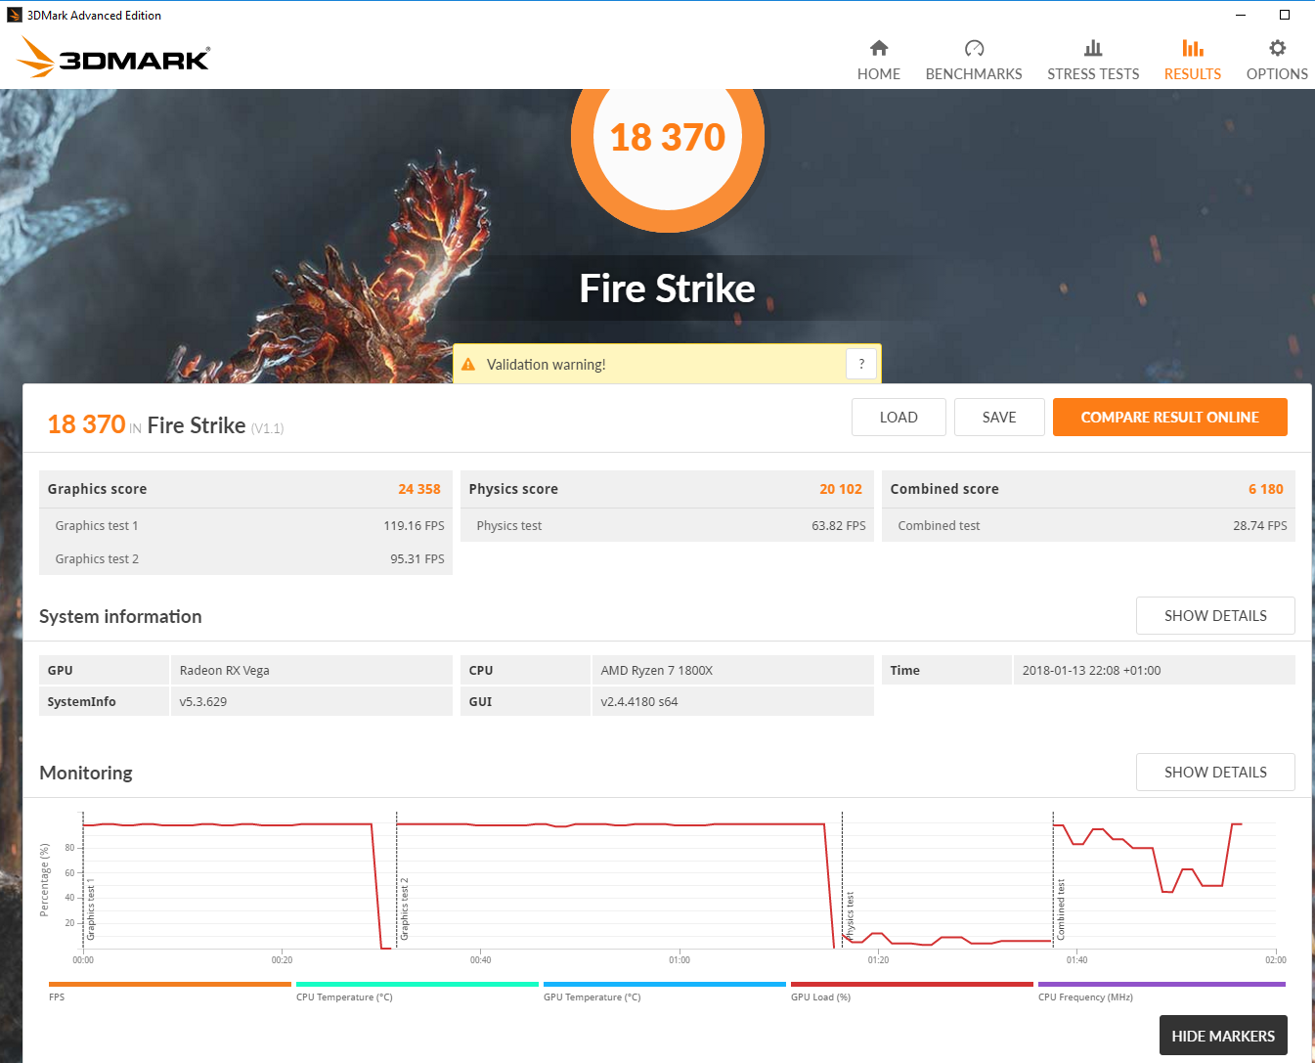The image size is (1315, 1063).
Task: Click the Fire Strike title banner
Action: [x=668, y=288]
